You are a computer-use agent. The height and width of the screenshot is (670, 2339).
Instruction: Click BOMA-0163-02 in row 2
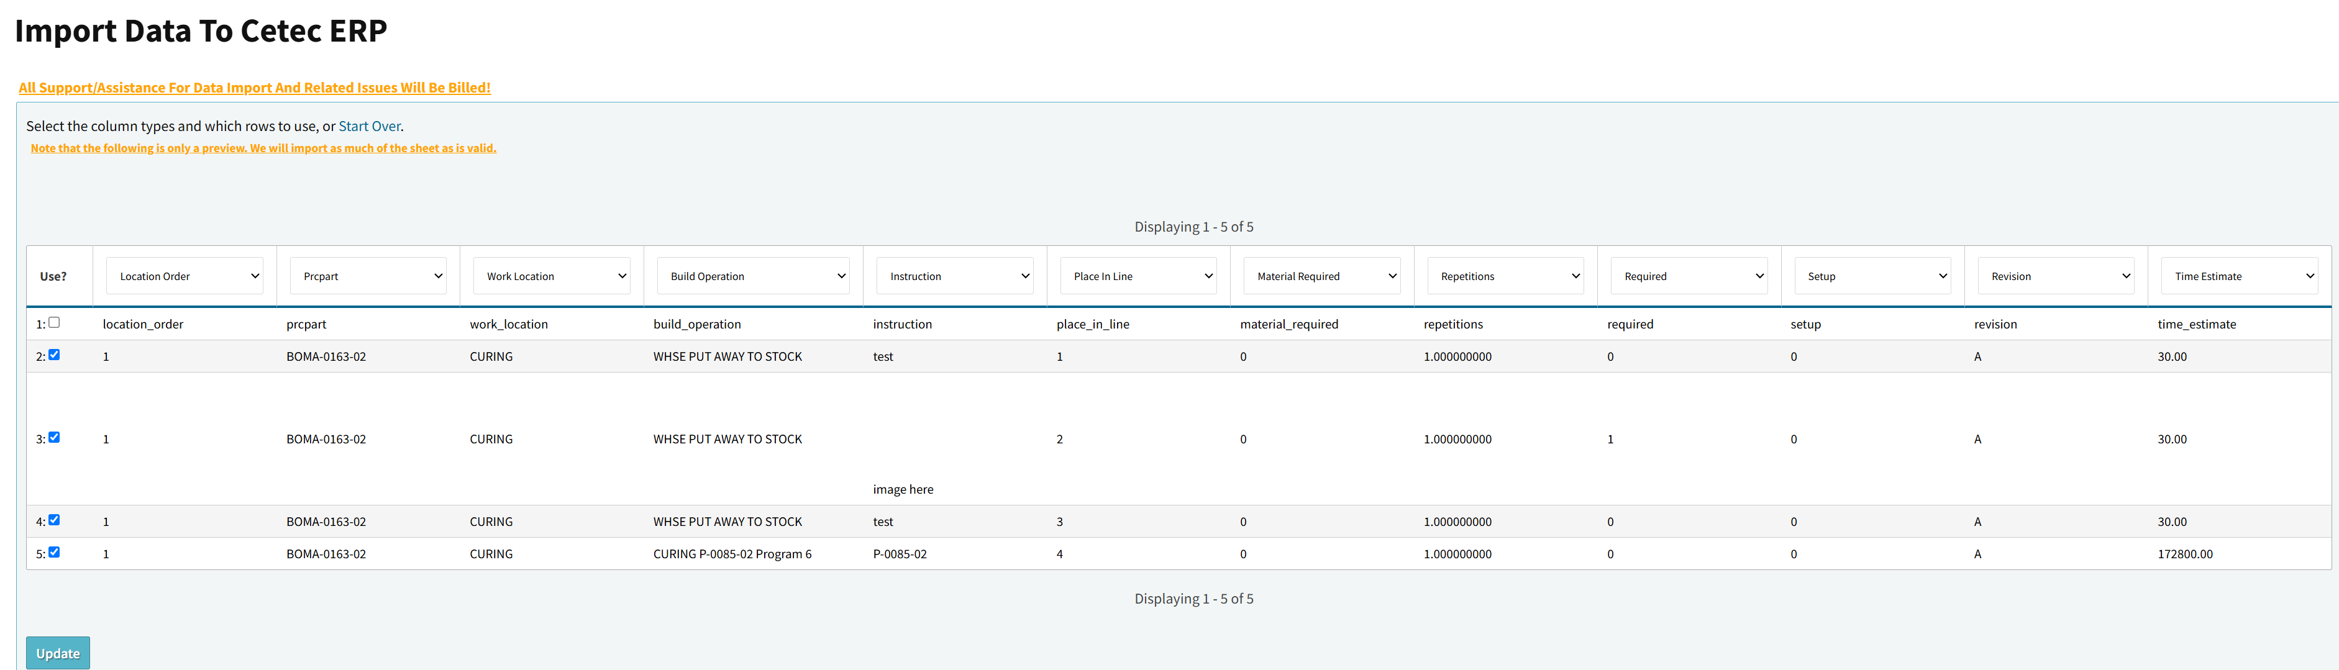[x=326, y=357]
